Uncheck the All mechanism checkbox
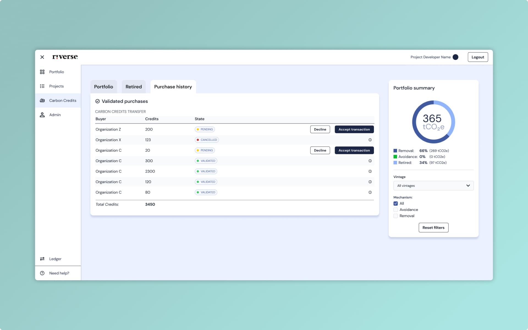 click(395, 204)
